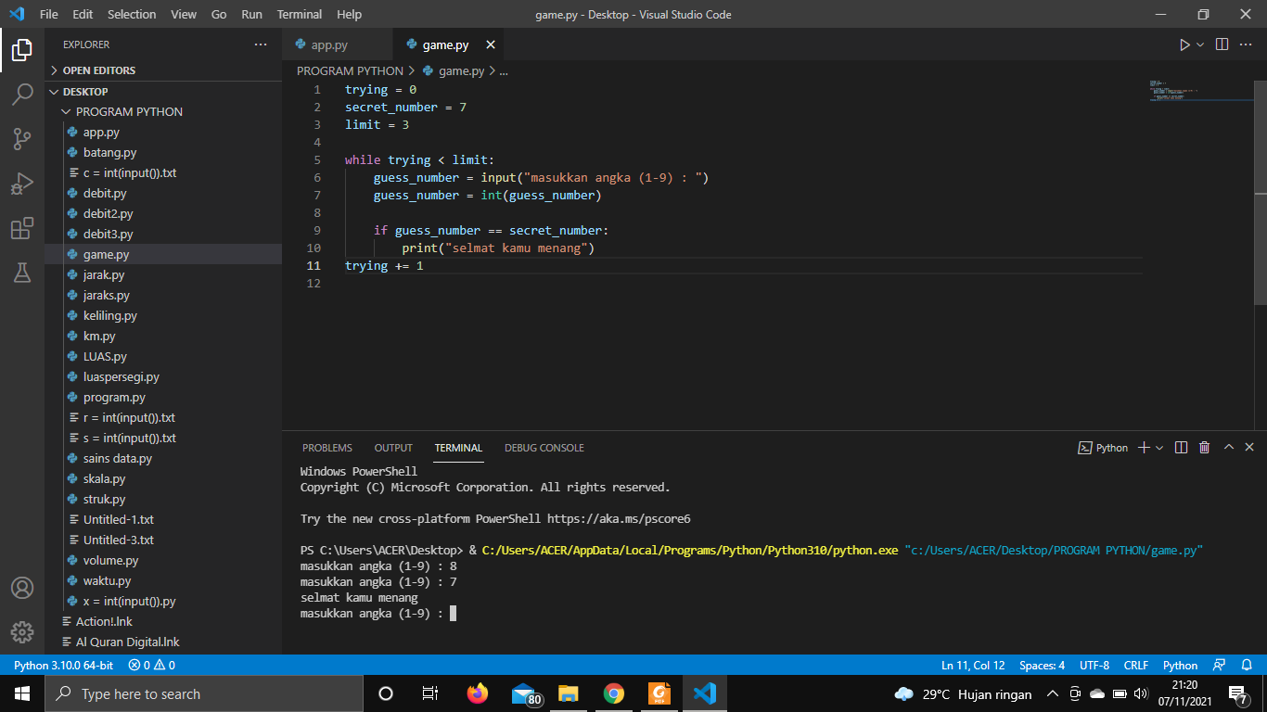
Task: Open Explorer Views and More Actions ellipsis
Action: tap(261, 44)
